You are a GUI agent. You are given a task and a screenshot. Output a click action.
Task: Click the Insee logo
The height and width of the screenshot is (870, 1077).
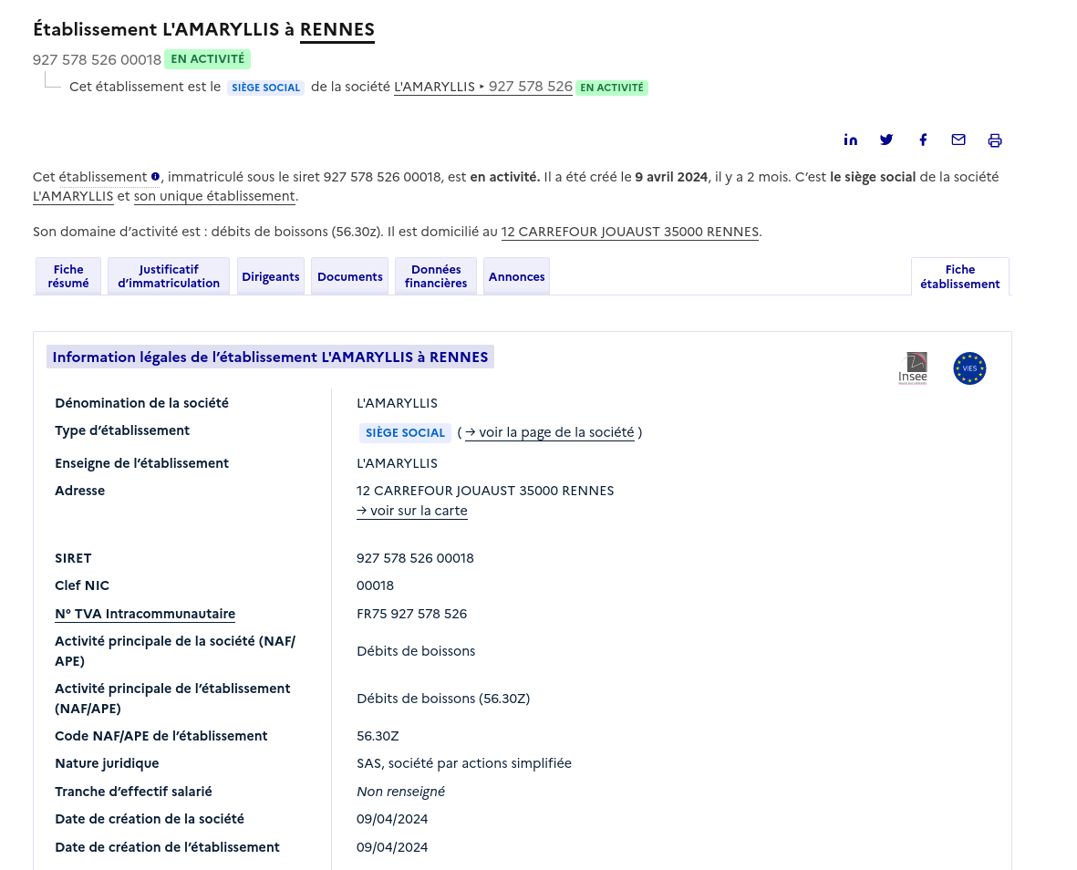point(913,368)
